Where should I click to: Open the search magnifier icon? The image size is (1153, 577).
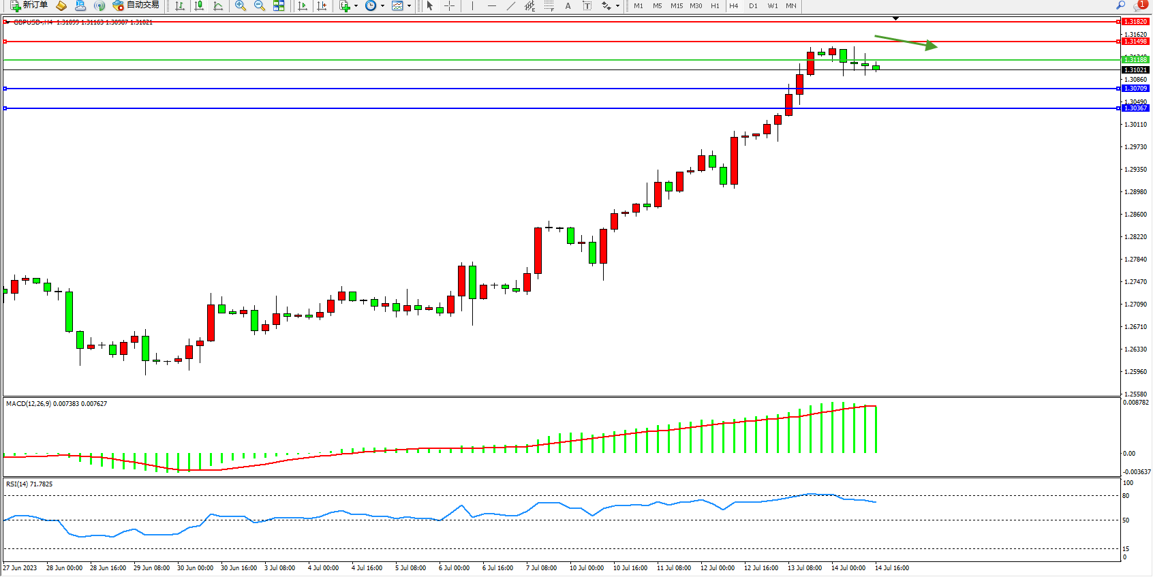(1120, 5)
